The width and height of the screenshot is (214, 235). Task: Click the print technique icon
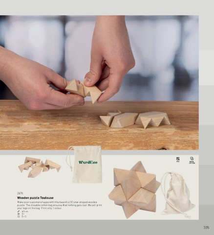178,159
